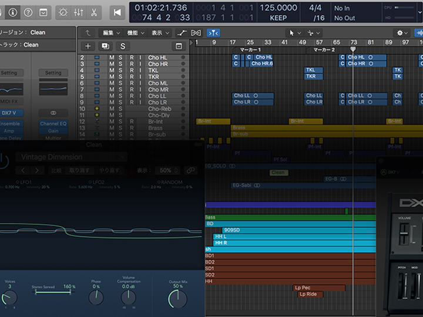
Task: Open the Inspector with the info icon
Action: (13, 12)
